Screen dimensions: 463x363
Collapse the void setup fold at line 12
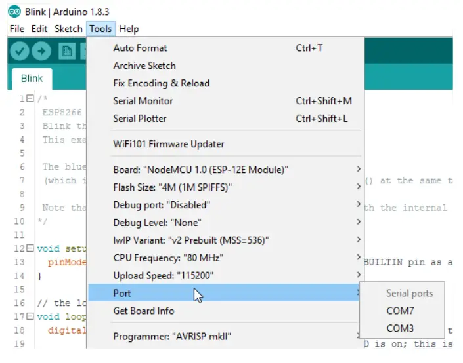pyautogui.click(x=30, y=248)
